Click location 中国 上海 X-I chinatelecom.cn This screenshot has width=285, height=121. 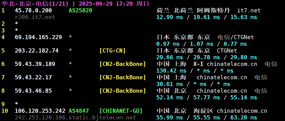pyautogui.click(x=207, y=64)
